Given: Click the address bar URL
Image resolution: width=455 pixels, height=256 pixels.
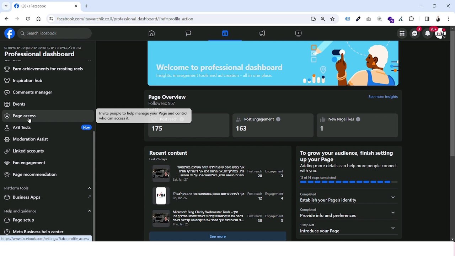Looking at the screenshot, I should pos(125,19).
